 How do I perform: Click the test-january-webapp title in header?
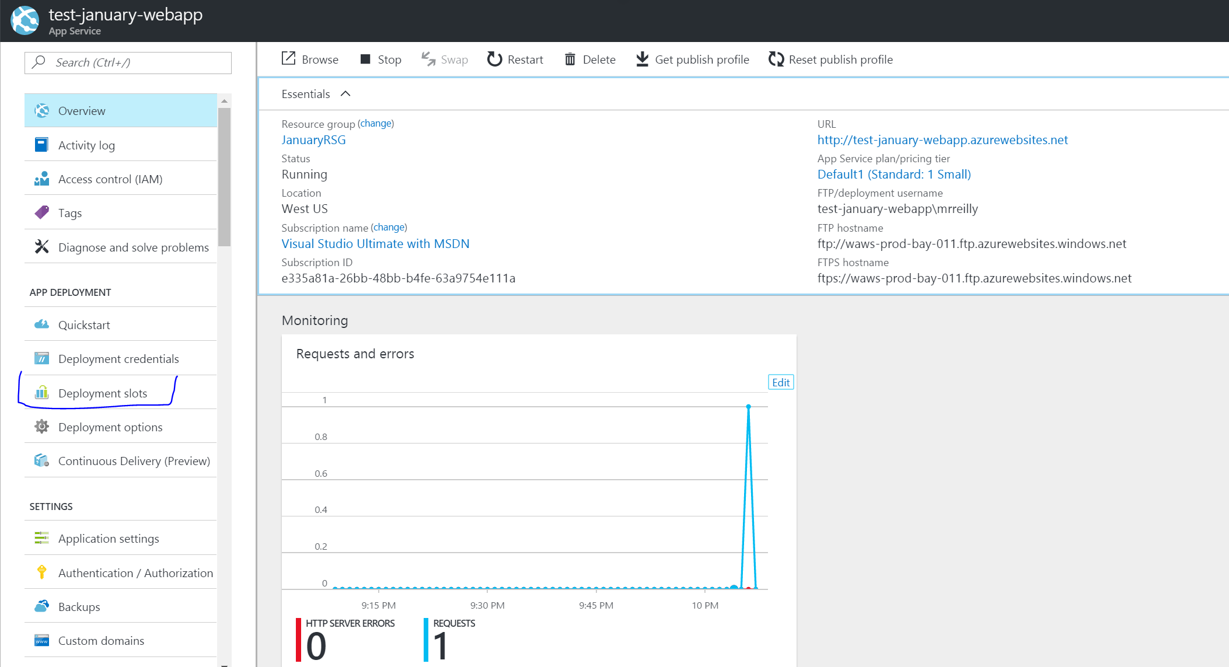point(125,15)
